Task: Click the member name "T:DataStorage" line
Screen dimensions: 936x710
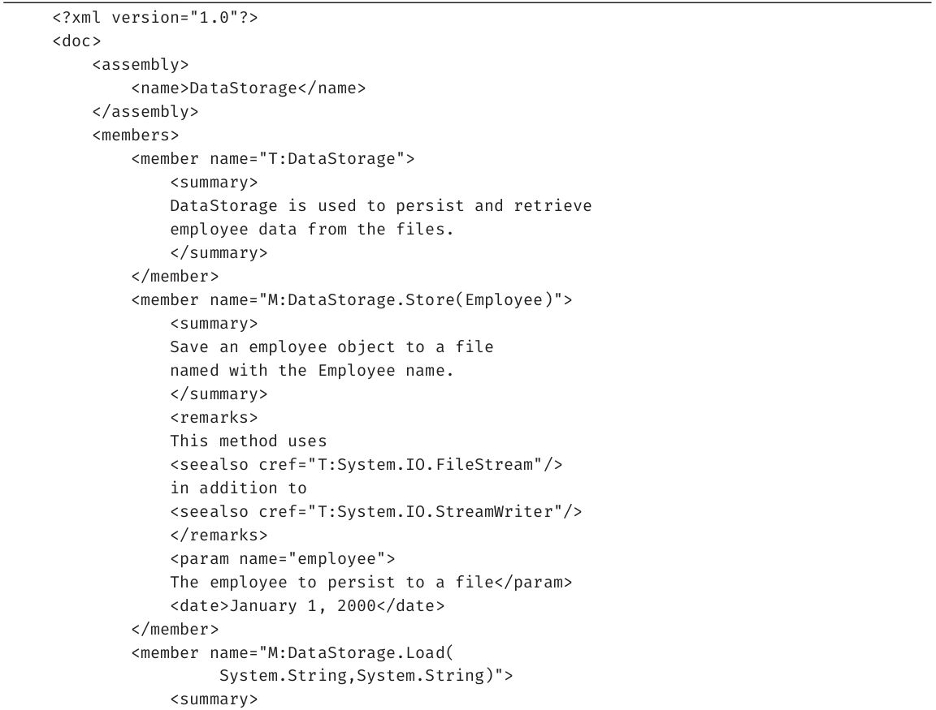Action: tap(273, 158)
